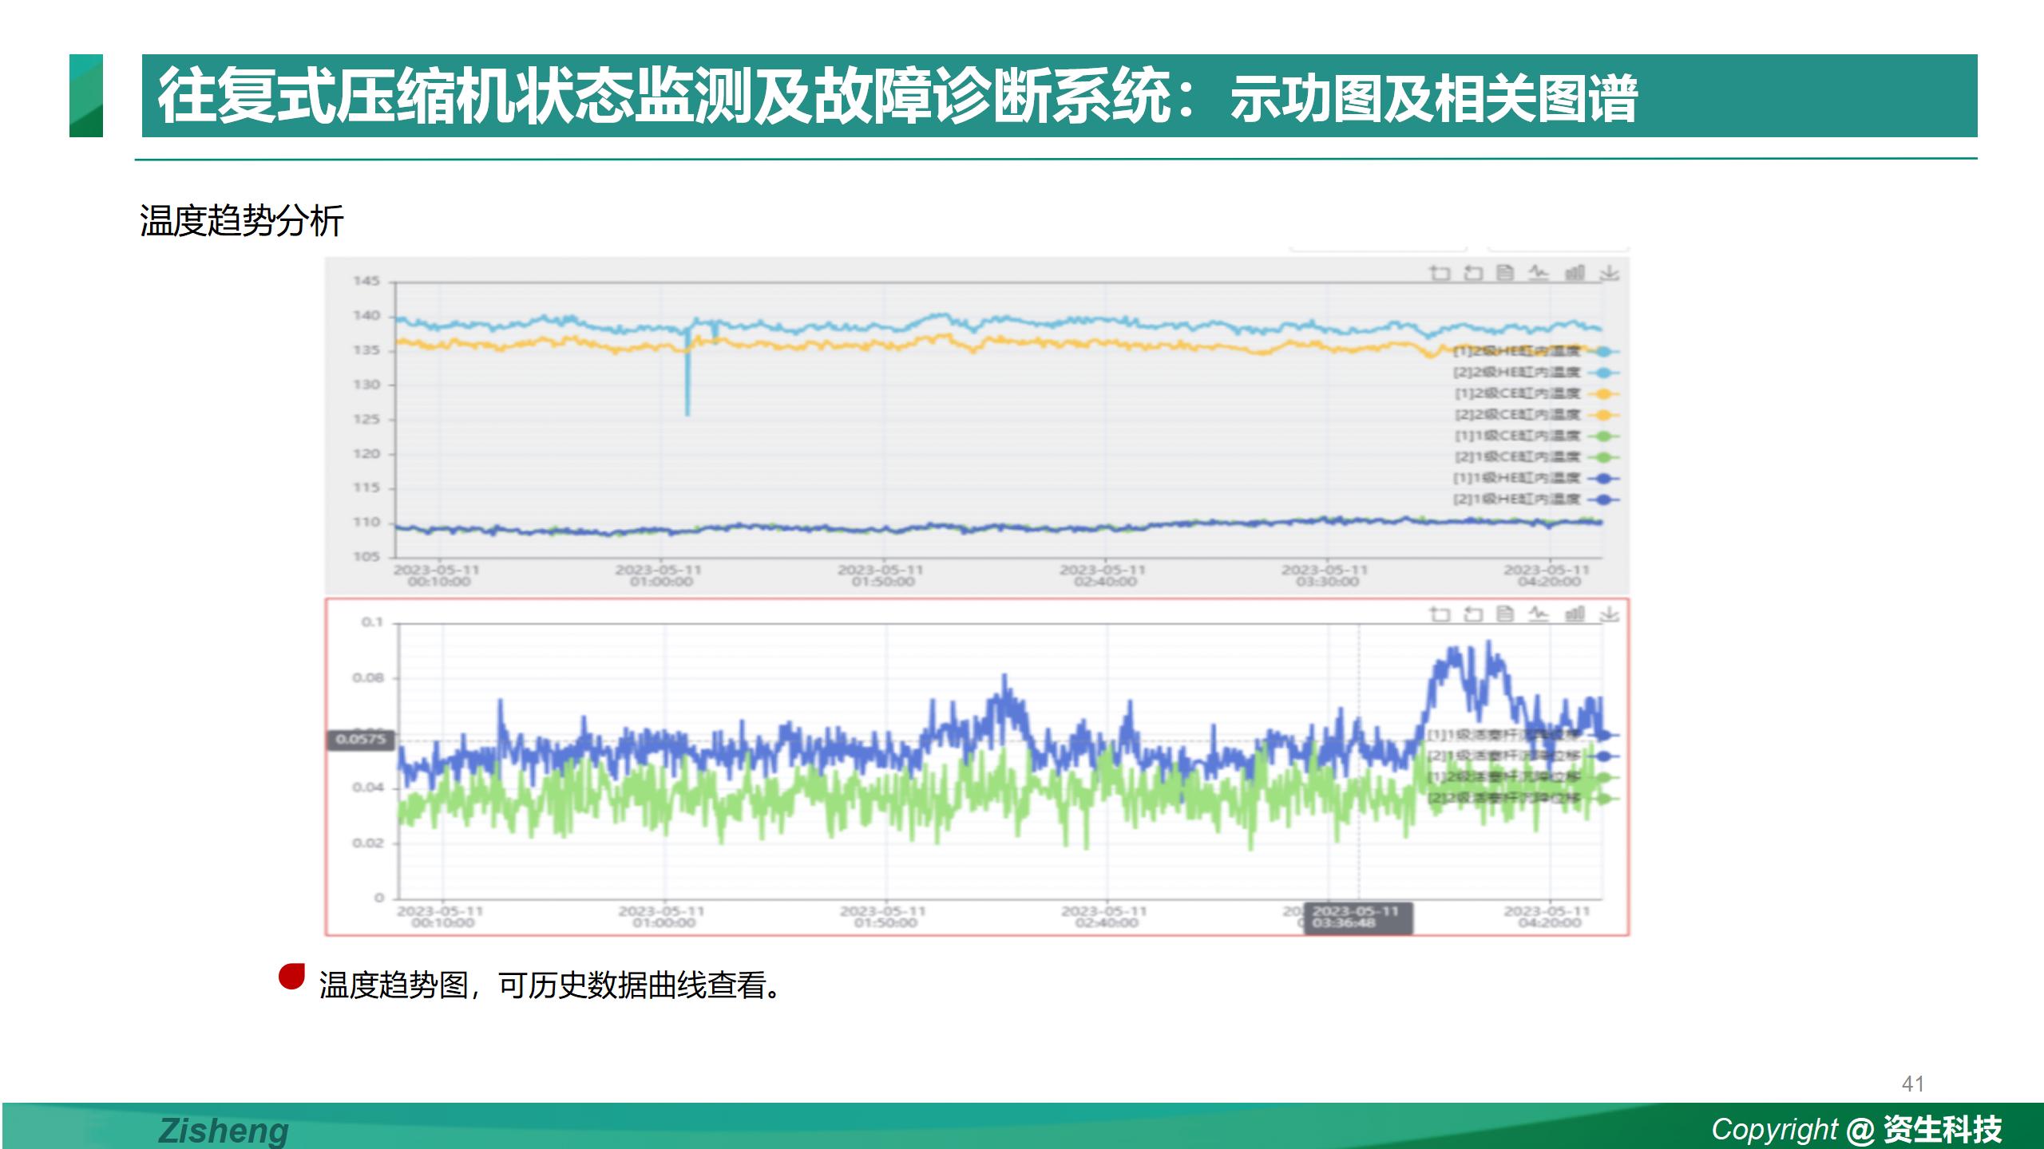2044x1149 pixels.
Task: Toggle [1]2级CE缸内温度 legend series
Action: (1516, 393)
